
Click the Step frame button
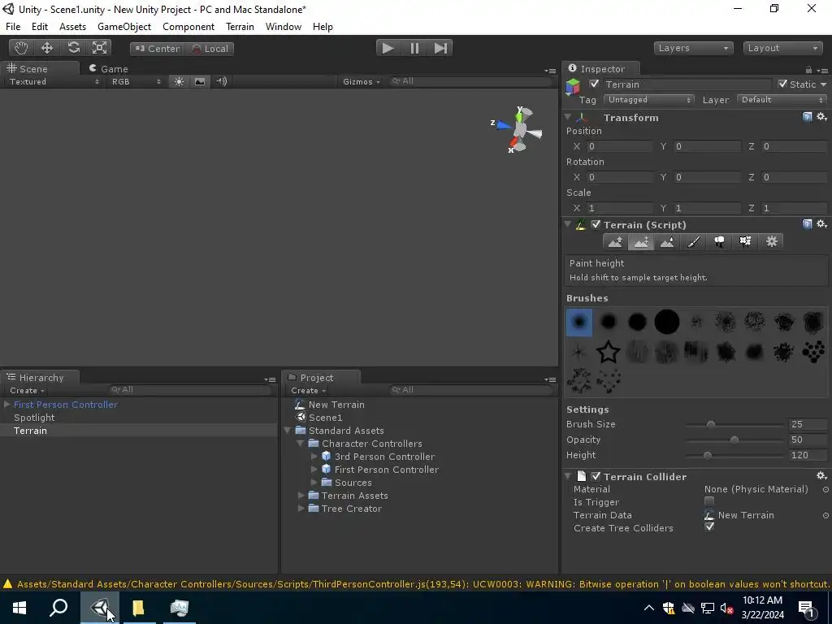[440, 48]
